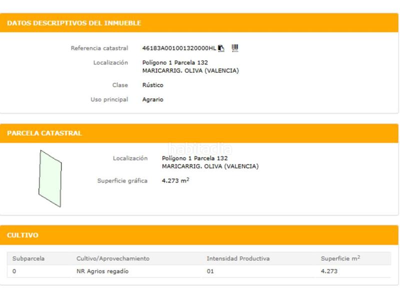This screenshot has height=300, width=400.
Task: Click the Cultivo/Aprovechamiento column header
Action: [x=112, y=258]
